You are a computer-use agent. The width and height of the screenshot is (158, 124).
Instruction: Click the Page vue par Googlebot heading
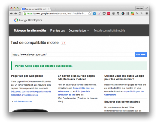coord(27,76)
